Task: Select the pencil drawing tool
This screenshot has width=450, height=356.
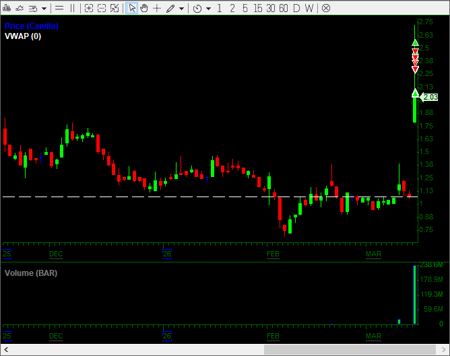Action: click(x=170, y=9)
